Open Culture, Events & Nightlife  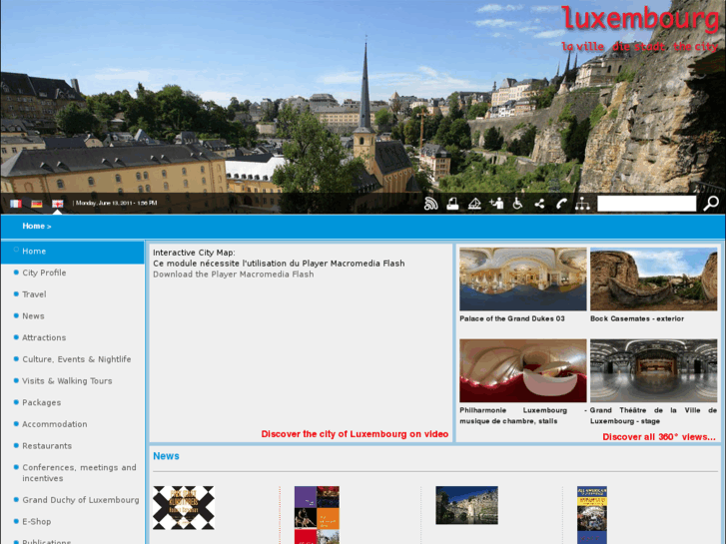[77, 359]
